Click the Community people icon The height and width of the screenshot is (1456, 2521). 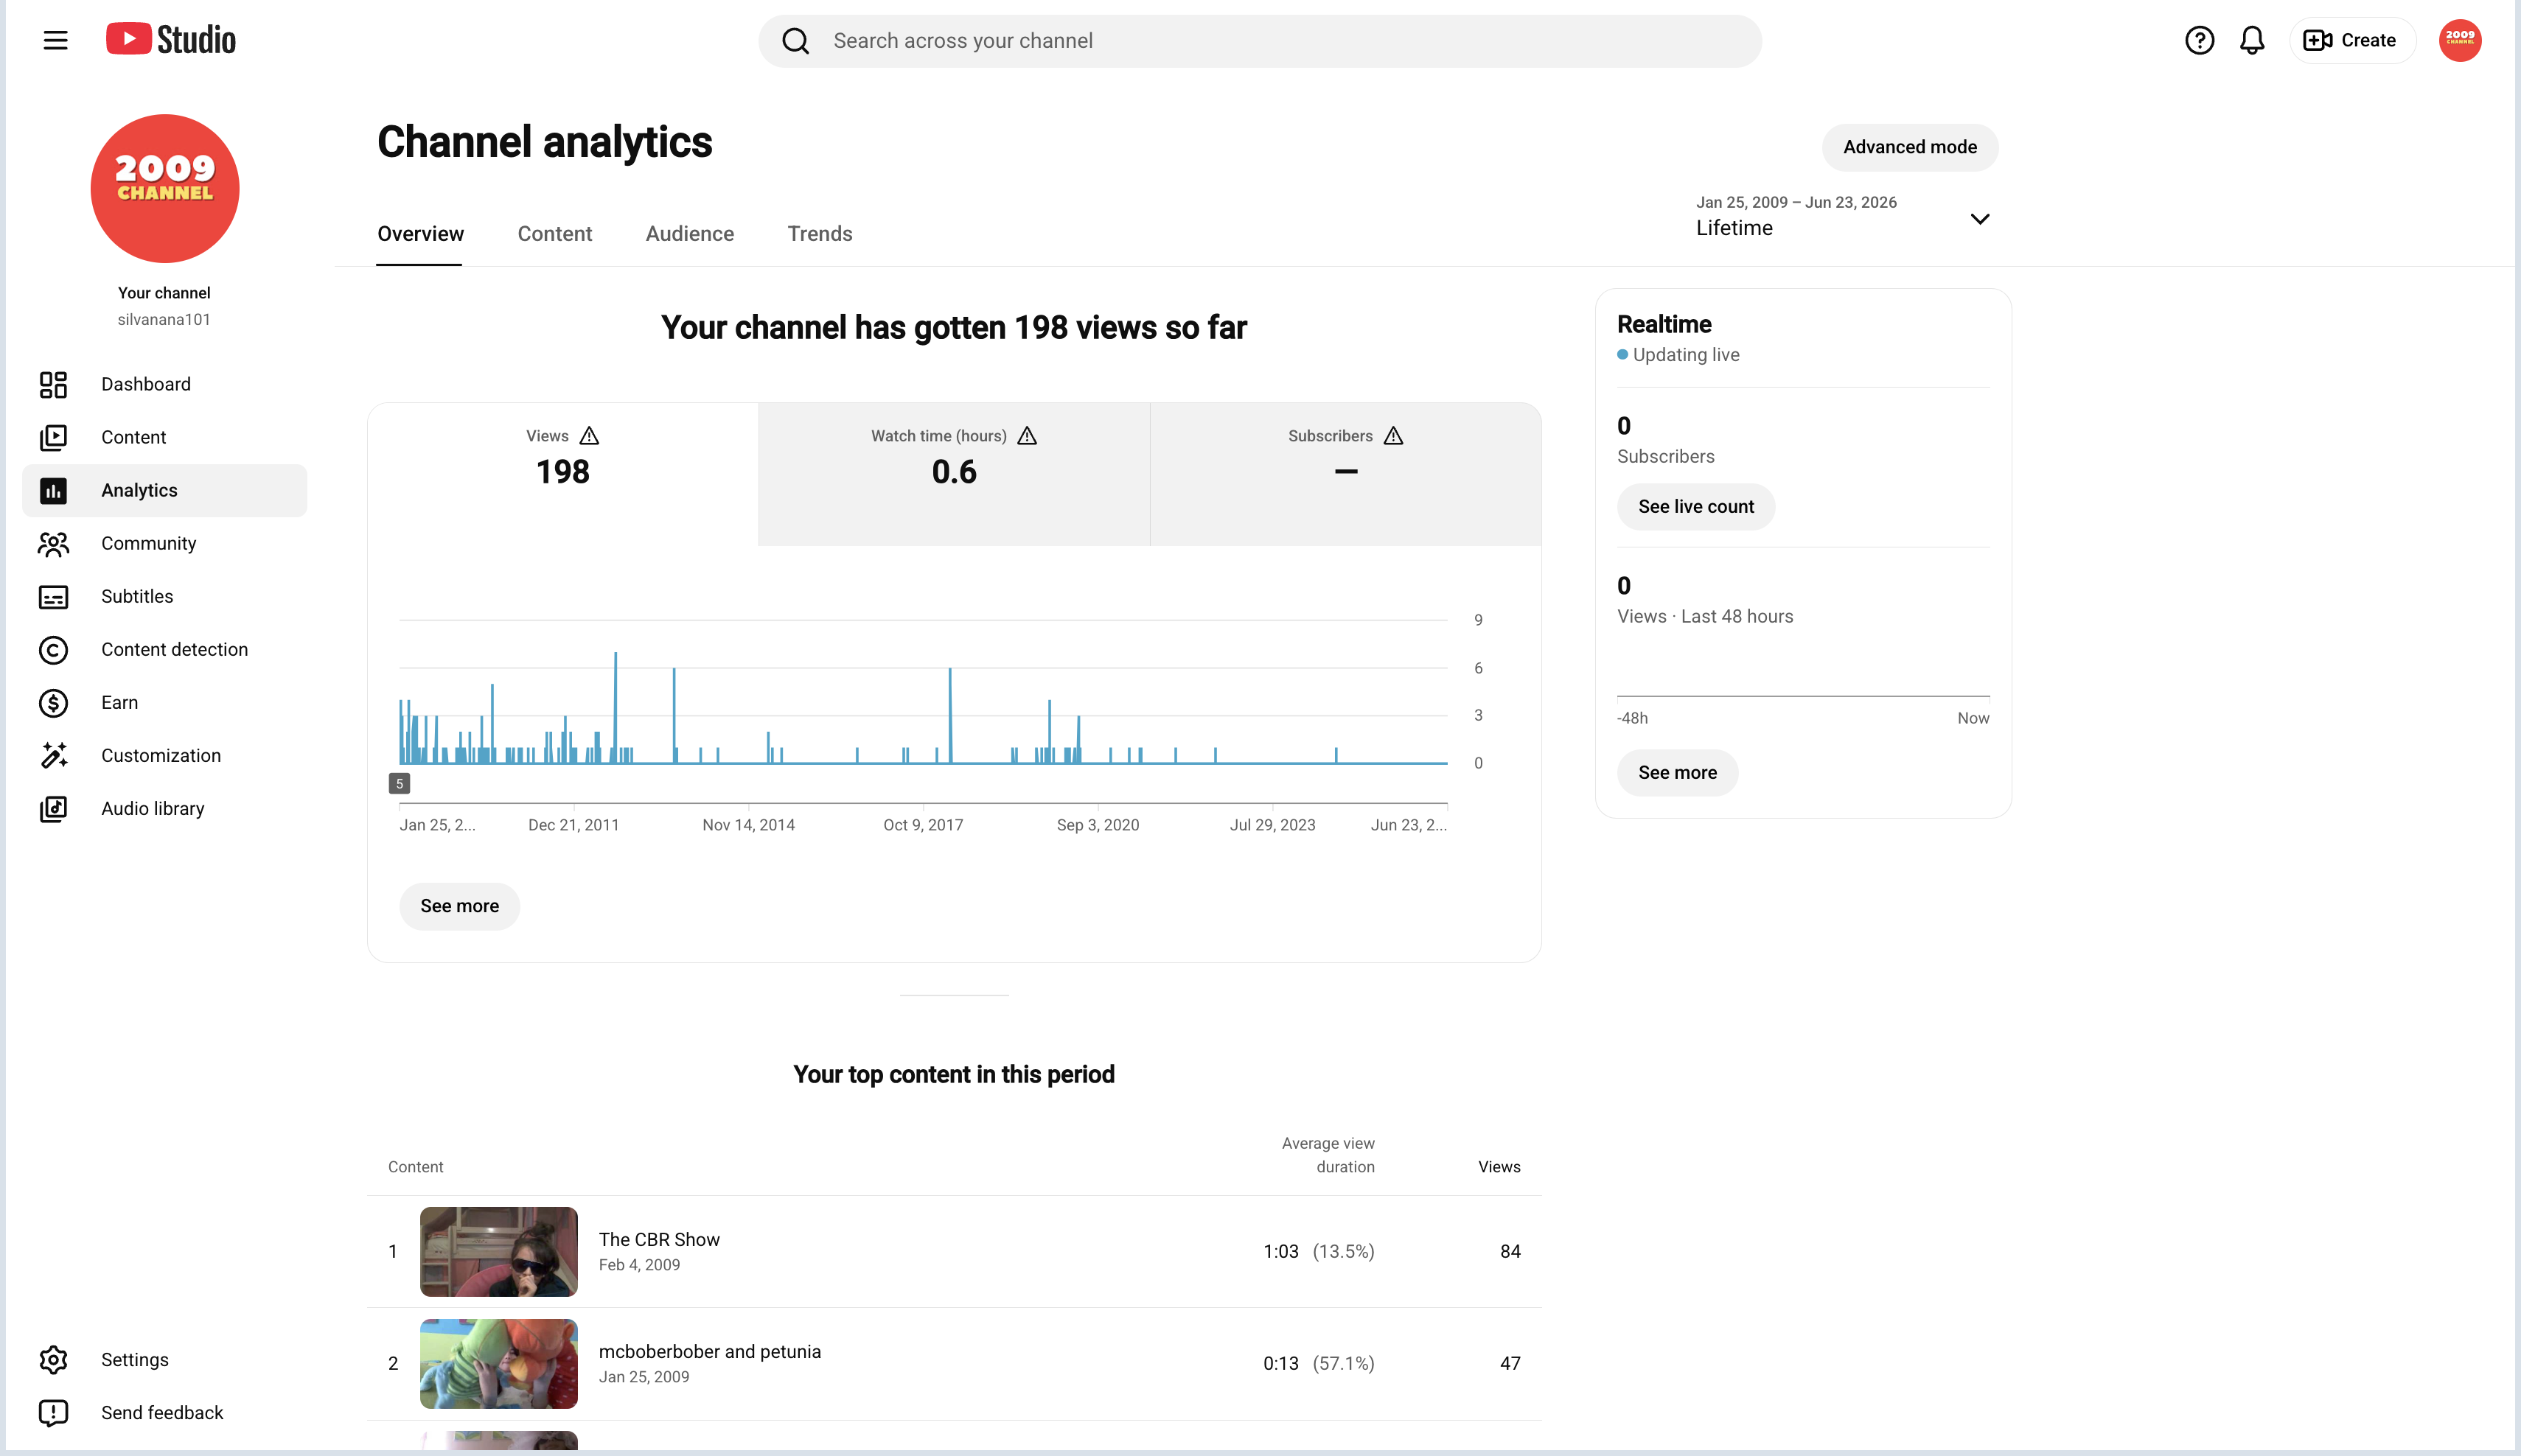pos(53,543)
